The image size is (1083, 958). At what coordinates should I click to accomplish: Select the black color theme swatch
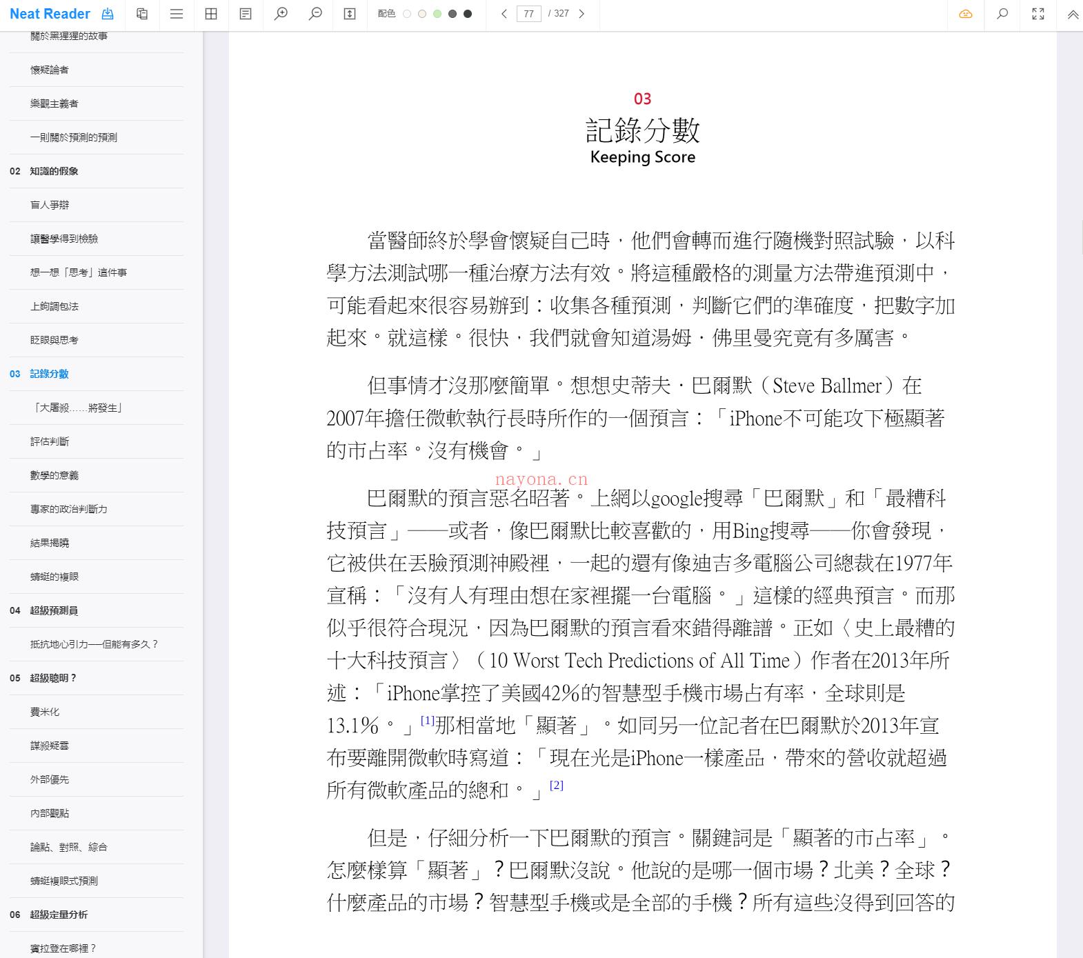(x=468, y=14)
